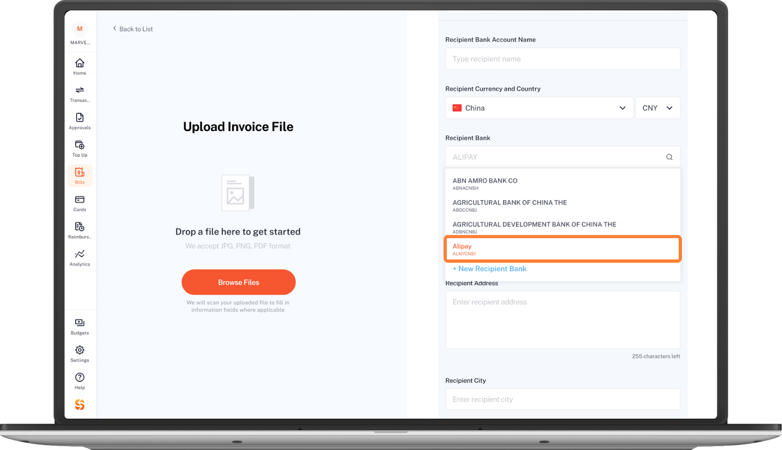Go to Transactions via the arrows icon
This screenshot has width=782, height=450.
coord(80,90)
